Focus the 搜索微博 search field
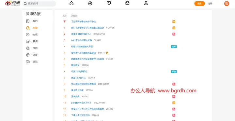 point(39,4)
